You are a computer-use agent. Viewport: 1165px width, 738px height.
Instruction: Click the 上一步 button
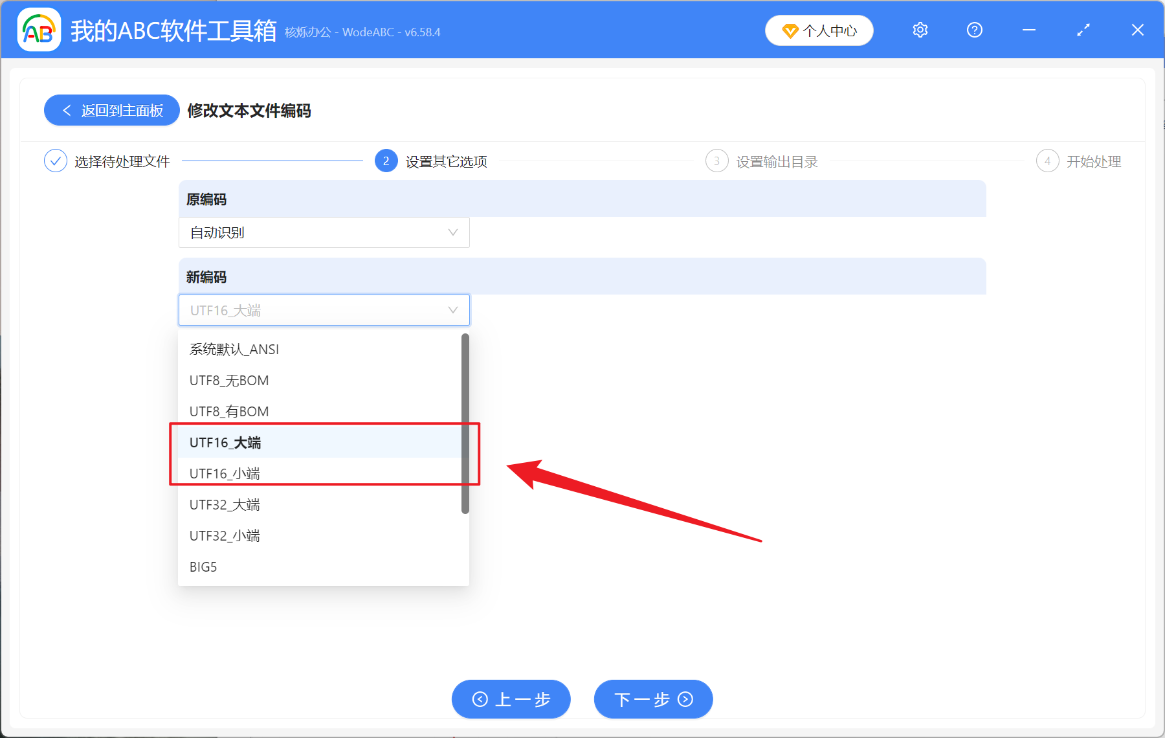click(511, 699)
